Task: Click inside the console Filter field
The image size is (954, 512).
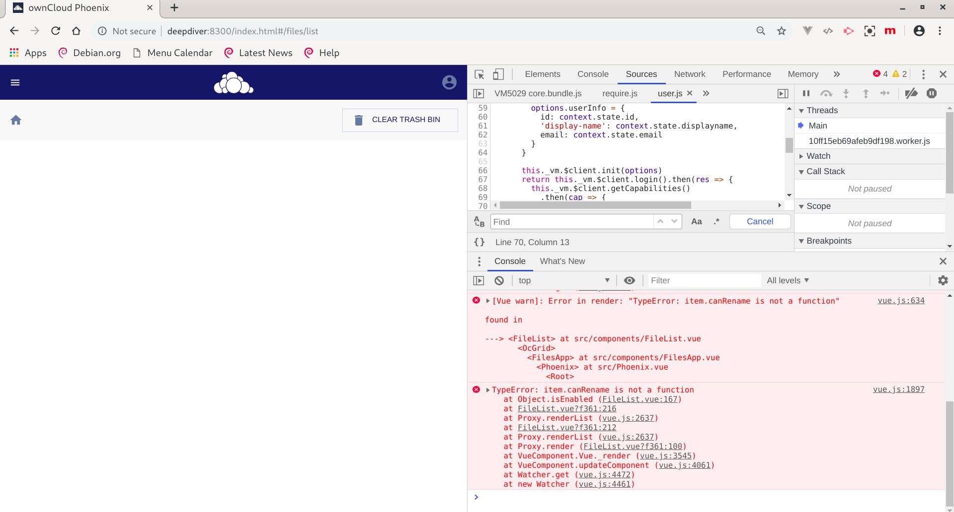Action: point(703,280)
